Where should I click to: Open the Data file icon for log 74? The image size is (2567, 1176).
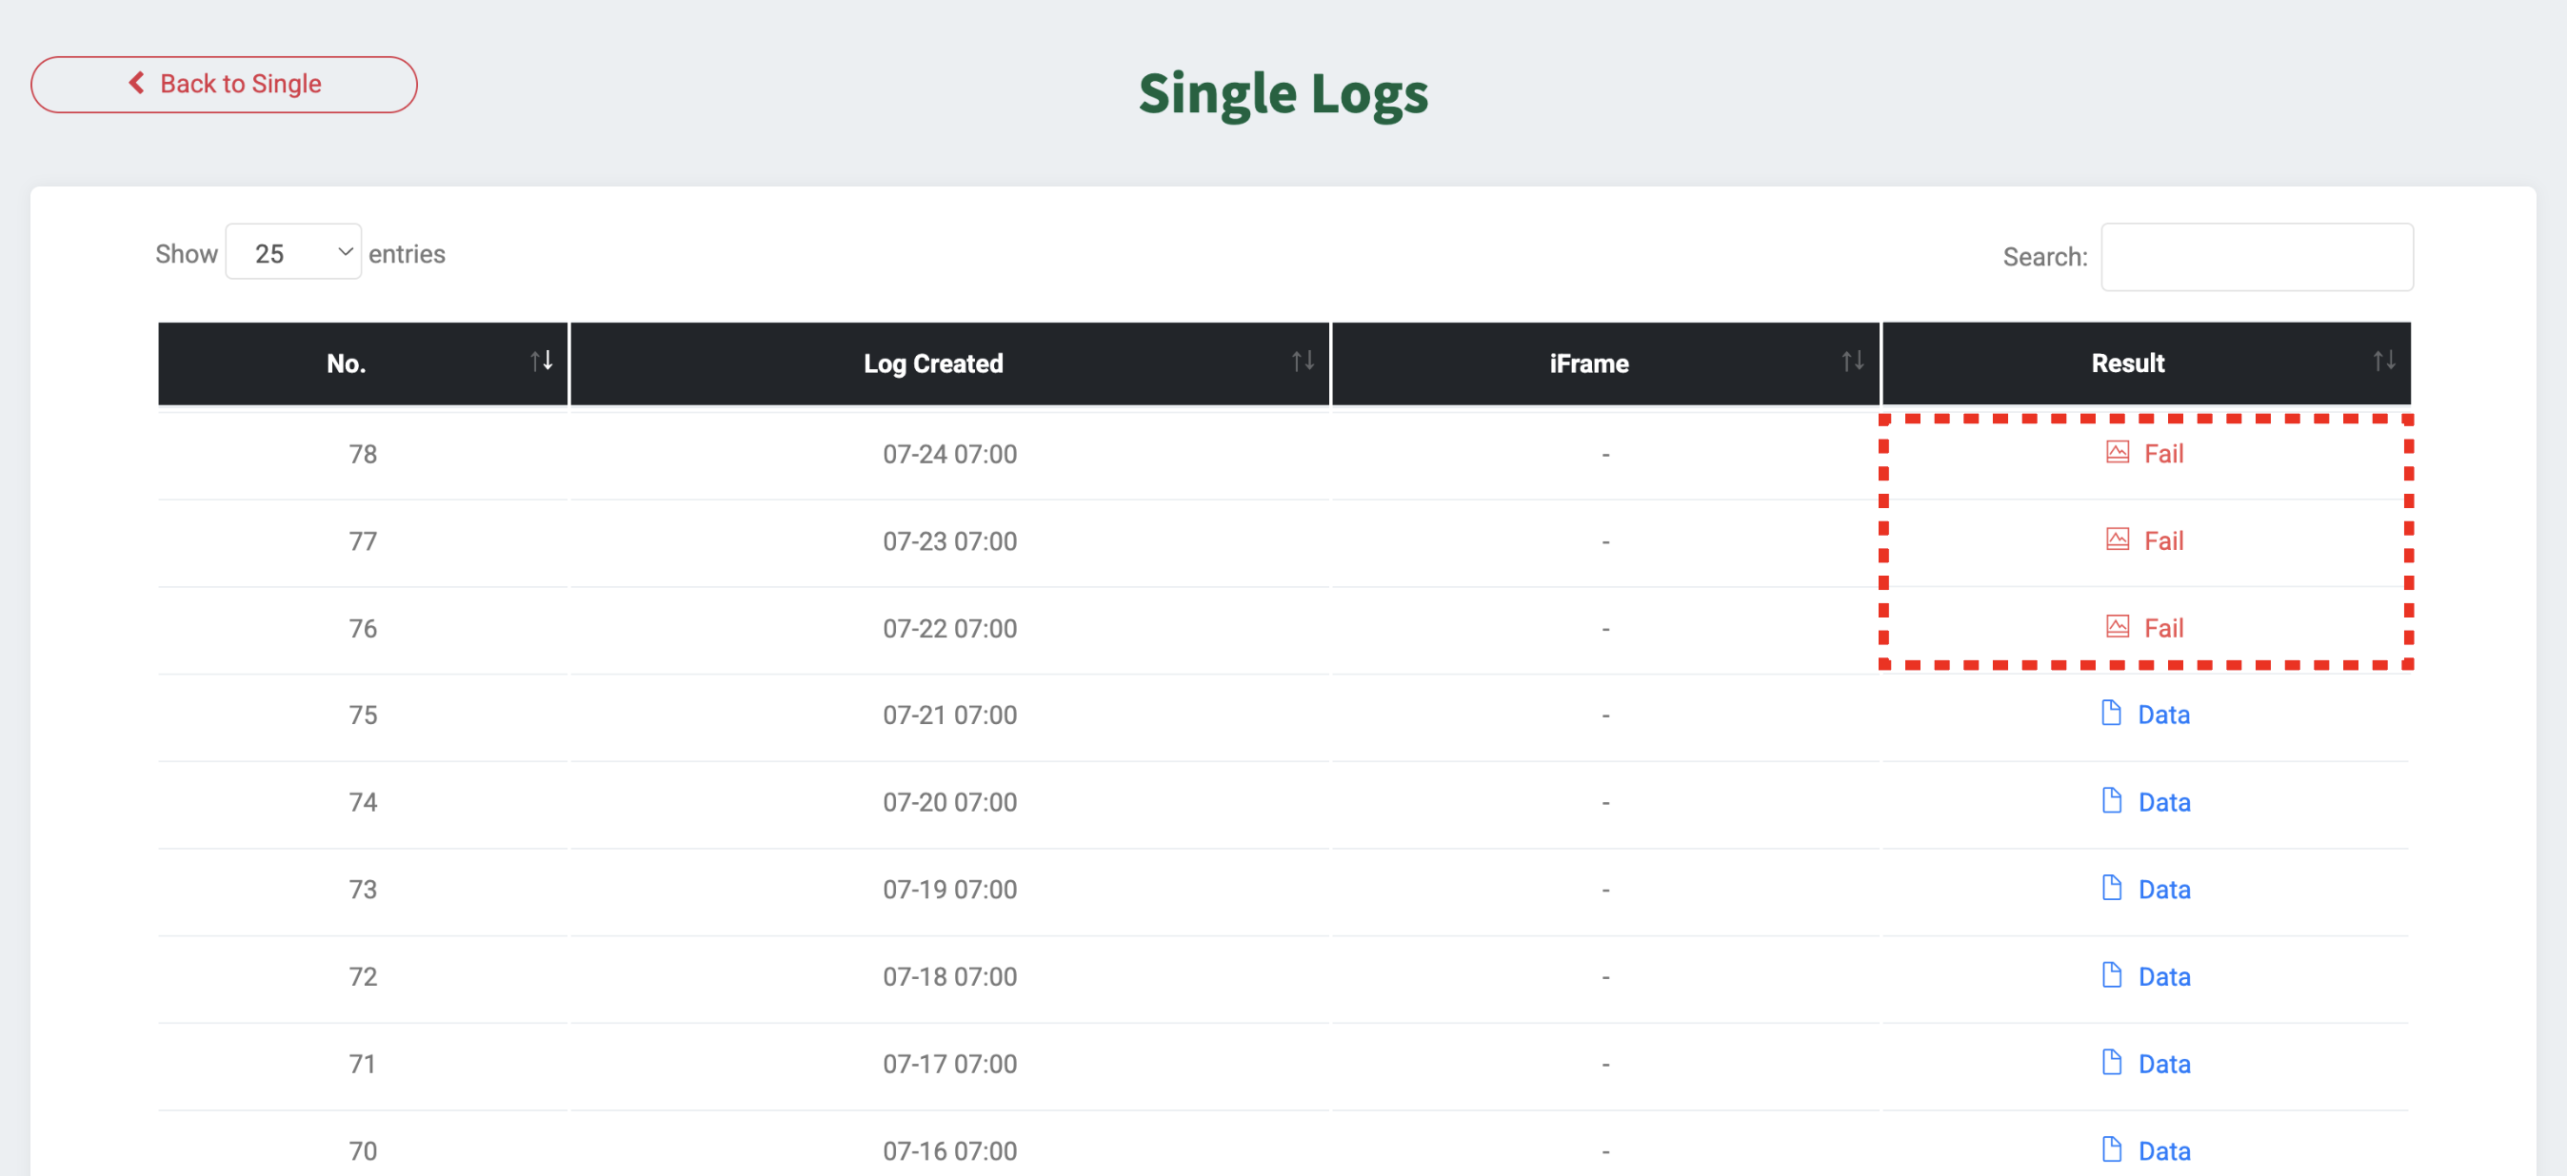click(2111, 800)
